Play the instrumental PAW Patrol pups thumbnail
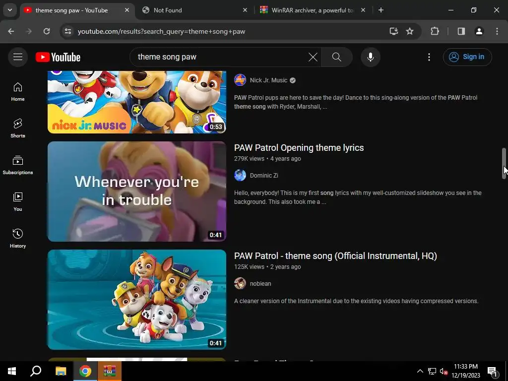This screenshot has height=381, width=508. point(137,299)
